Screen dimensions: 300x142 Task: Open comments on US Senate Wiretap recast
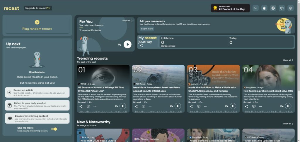88,106
